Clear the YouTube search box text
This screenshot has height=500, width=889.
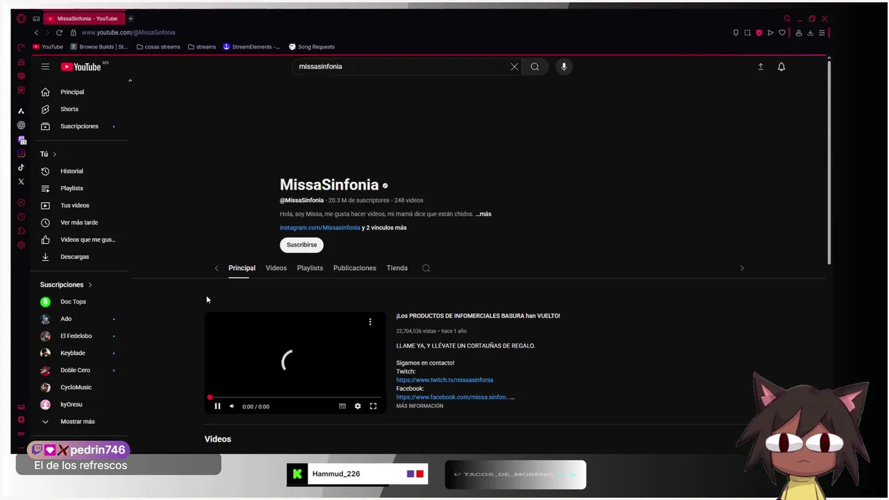(x=514, y=67)
